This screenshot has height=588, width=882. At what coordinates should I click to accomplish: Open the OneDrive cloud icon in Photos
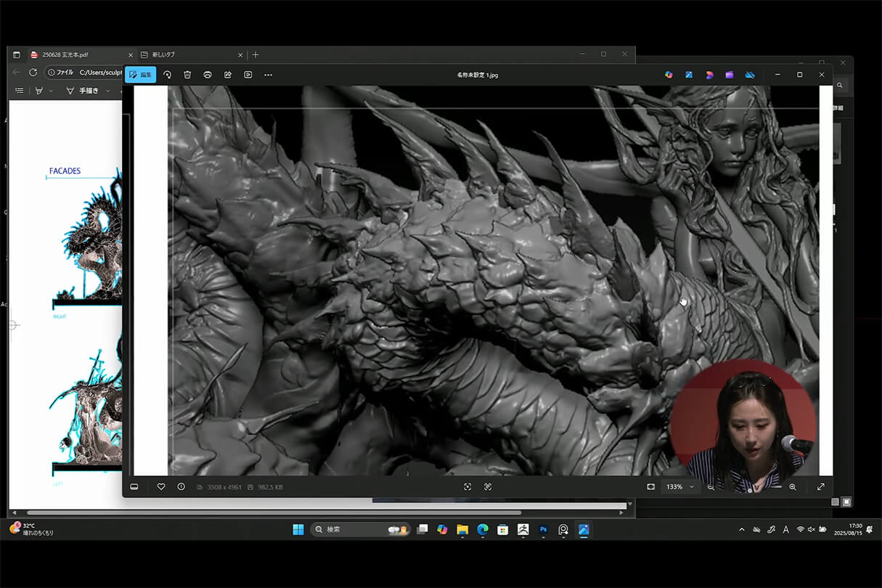tap(750, 75)
